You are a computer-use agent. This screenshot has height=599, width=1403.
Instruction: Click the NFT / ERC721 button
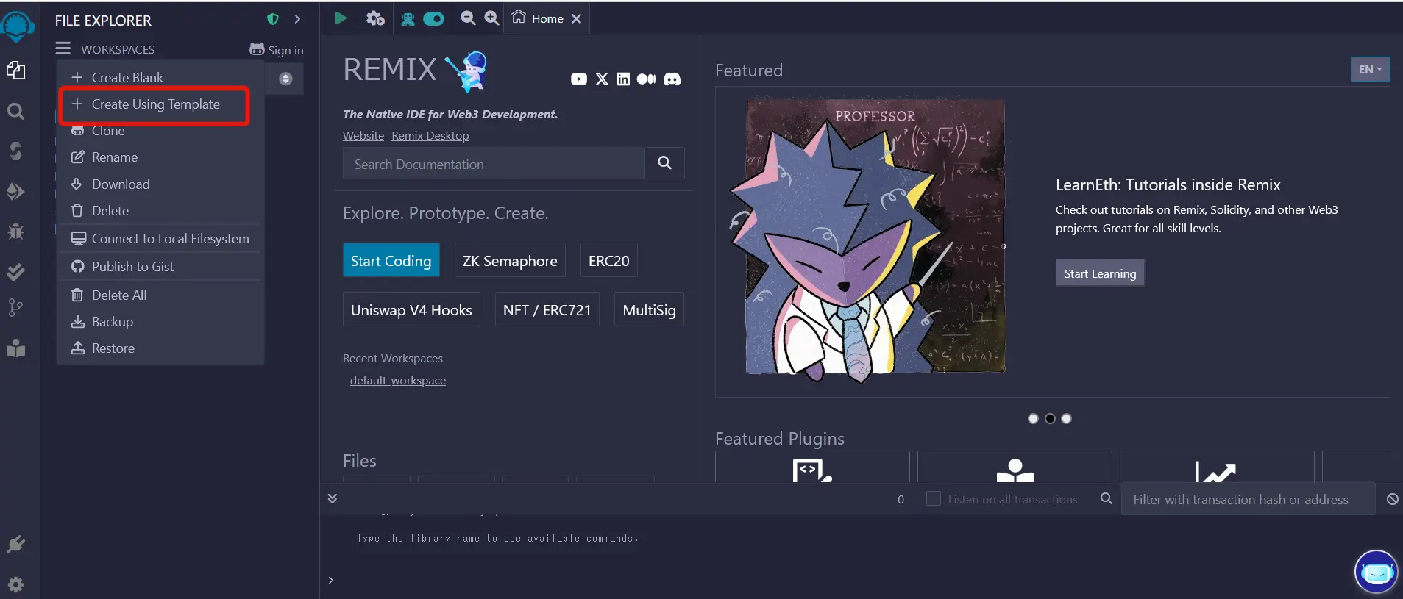(547, 309)
